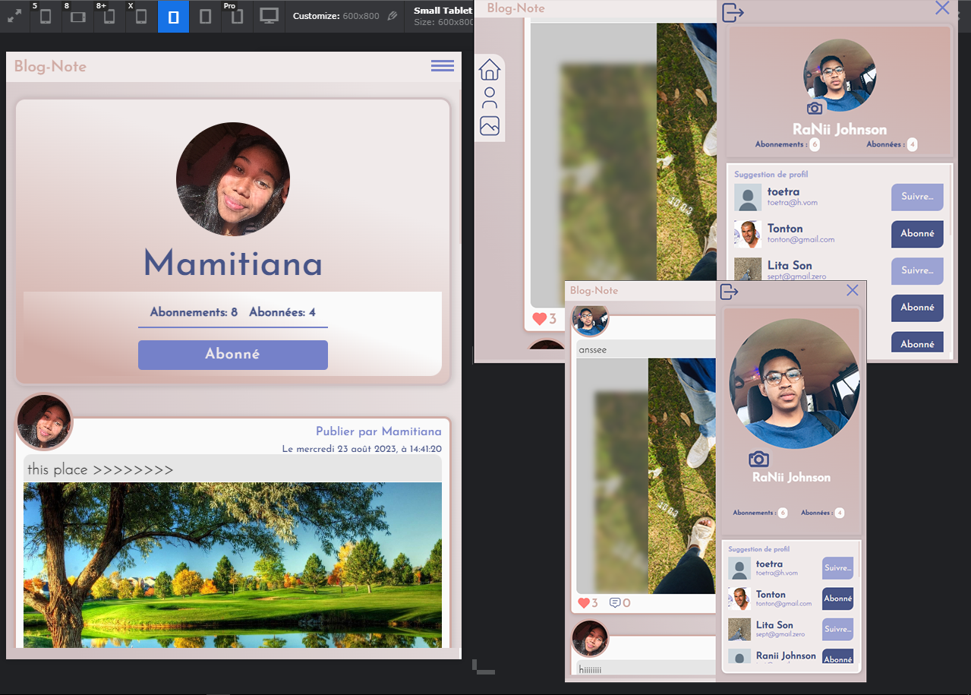Click the fullscreen expand icon in device toolbar
Viewport: 971px width, 695px height.
coord(14,16)
